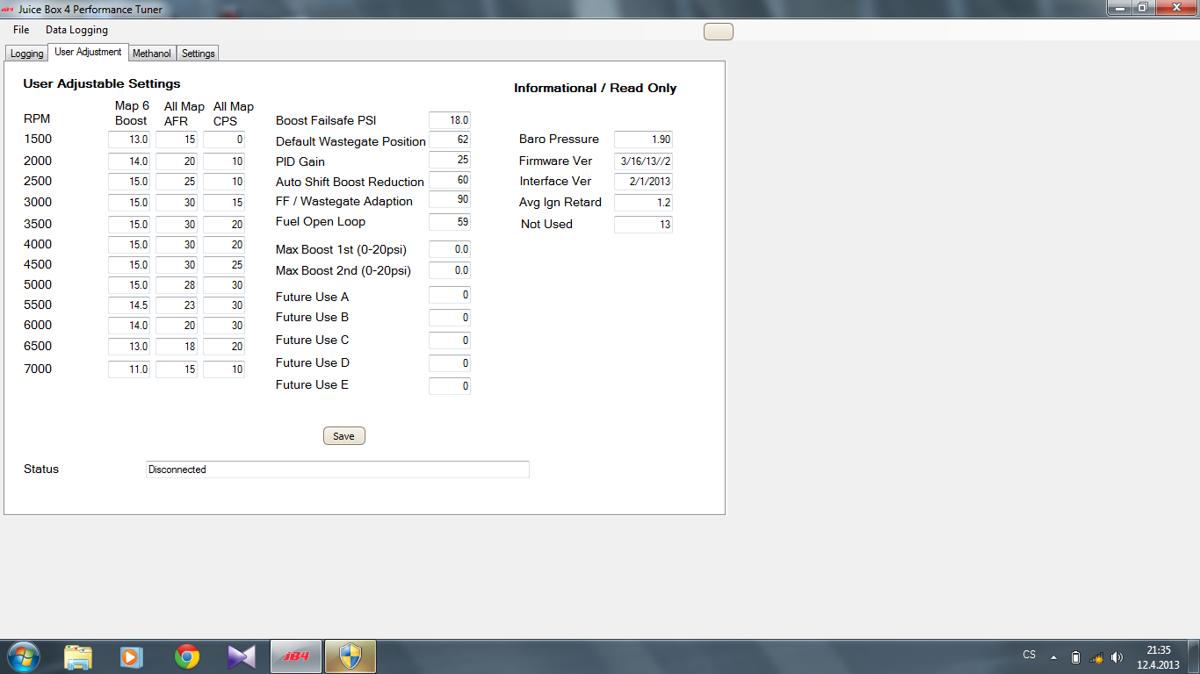This screenshot has height=674, width=1200.
Task: Click the Avg Ign Retard field
Action: click(643, 203)
